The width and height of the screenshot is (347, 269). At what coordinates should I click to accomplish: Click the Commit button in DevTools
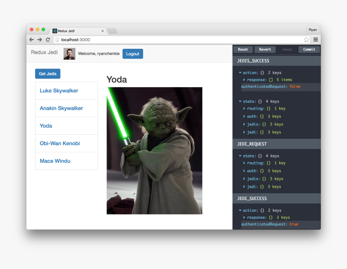click(x=309, y=49)
